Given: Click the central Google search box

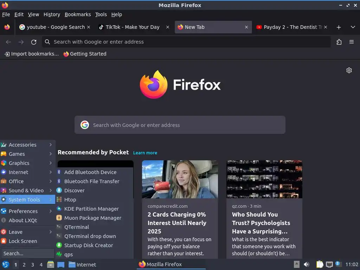Looking at the screenshot, I should tap(180, 125).
